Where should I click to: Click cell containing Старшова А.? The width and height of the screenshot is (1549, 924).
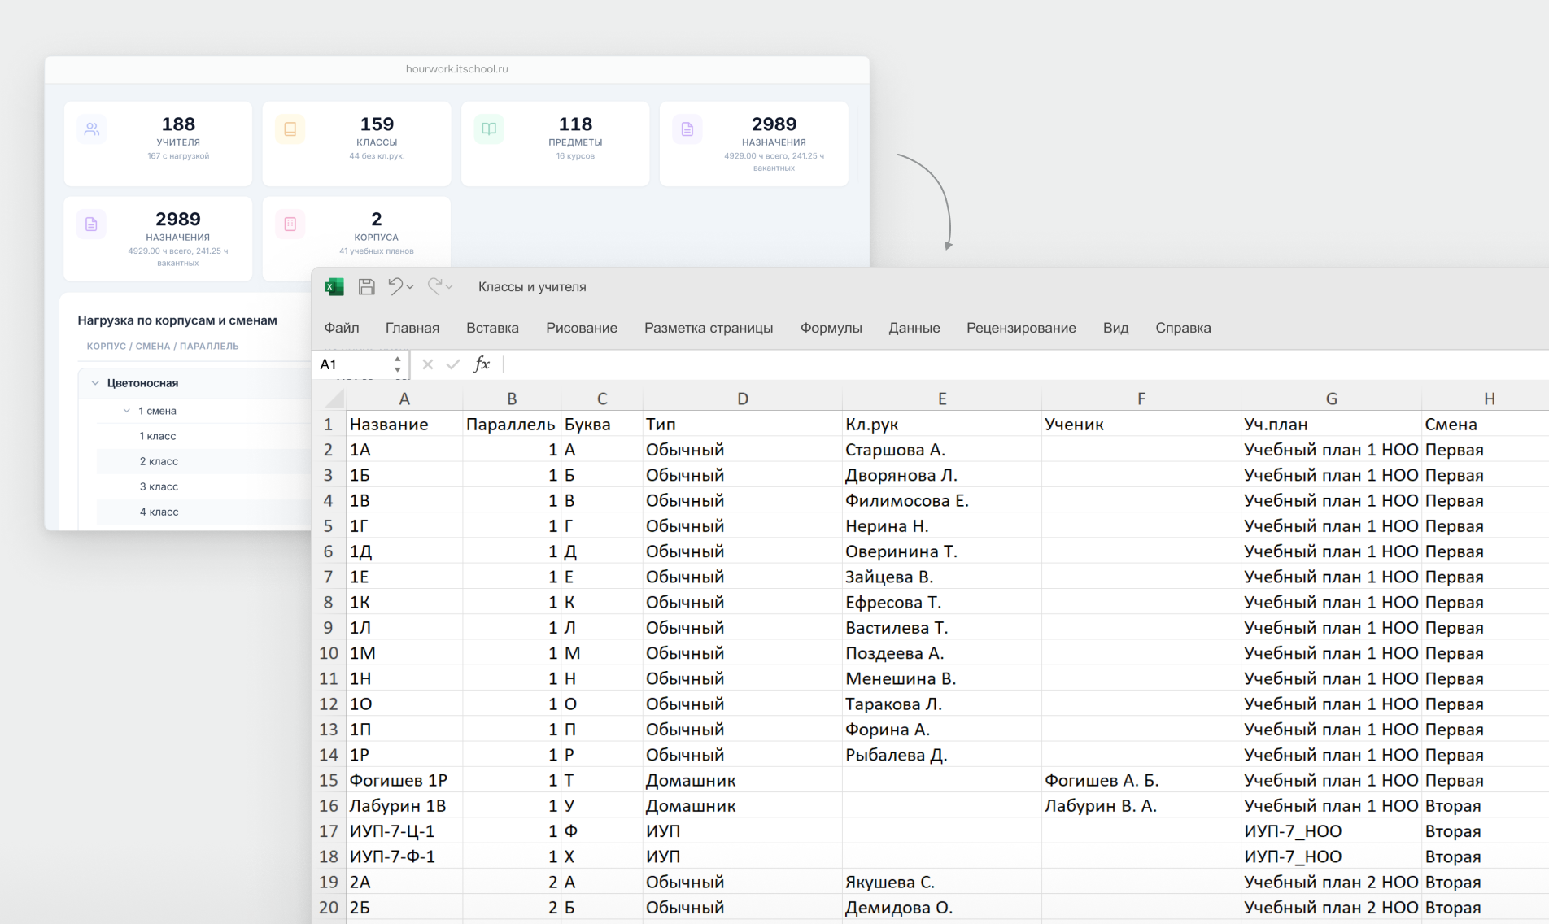tap(941, 450)
